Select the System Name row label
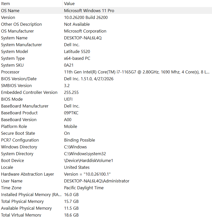This screenshot has height=217, width=212. pyautogui.click(x=14, y=38)
